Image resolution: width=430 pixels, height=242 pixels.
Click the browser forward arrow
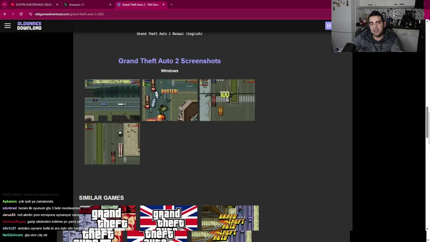(13, 14)
